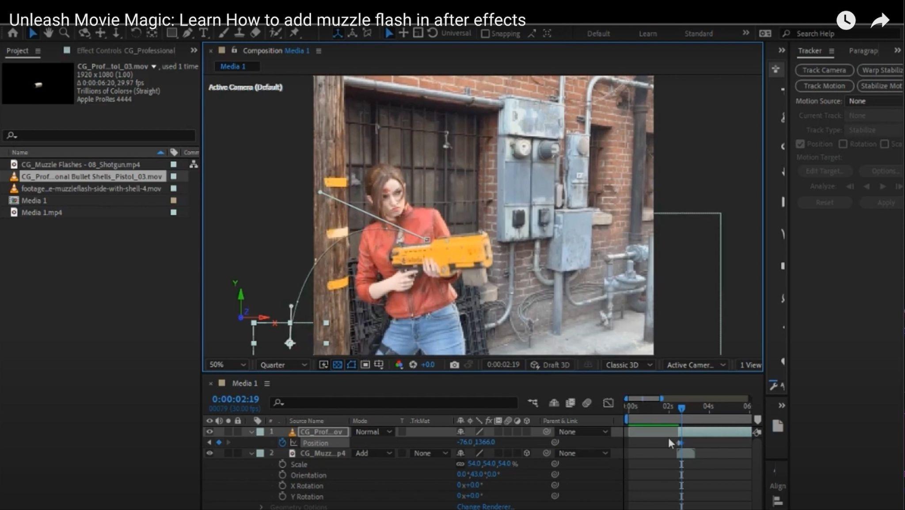Image resolution: width=905 pixels, height=510 pixels.
Task: Open the Classic 3D renderer dropdown
Action: click(x=628, y=365)
